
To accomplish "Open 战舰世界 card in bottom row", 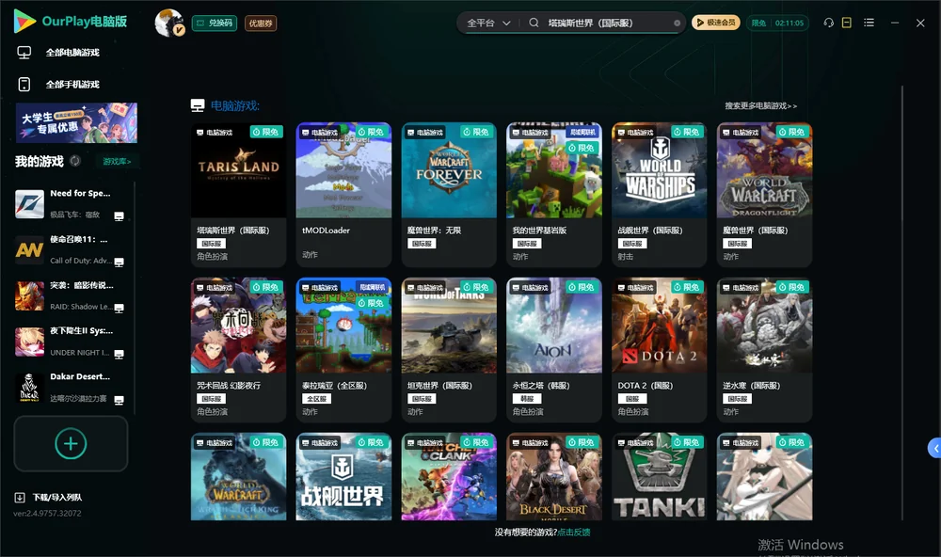I will (343, 477).
